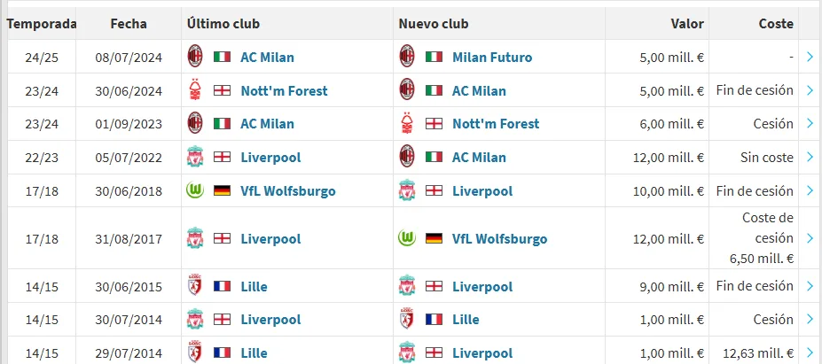822x364 pixels.
Task: Click French flag in 30/07/2014 new club
Action: coord(434,319)
